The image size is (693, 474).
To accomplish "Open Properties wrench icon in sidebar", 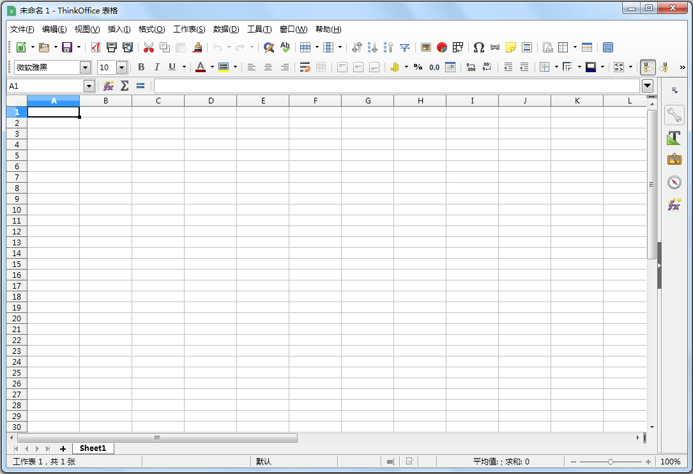I will [674, 115].
